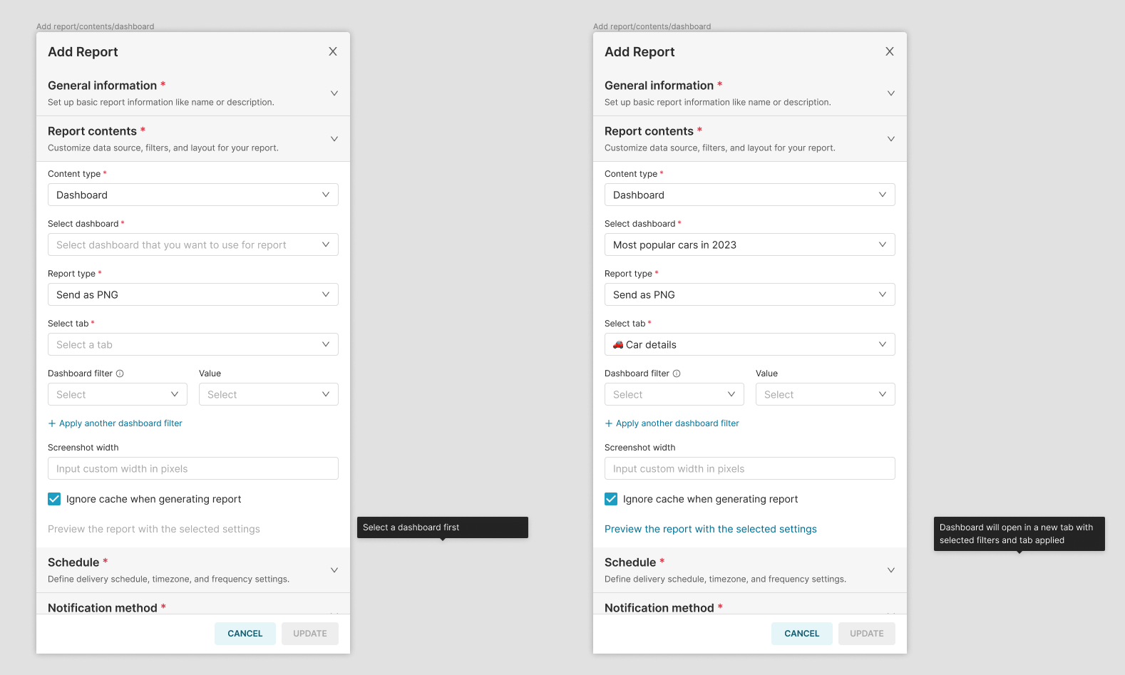Viewport: 1125px width, 675px height.
Task: Collapse the Report contents section
Action: 334,138
